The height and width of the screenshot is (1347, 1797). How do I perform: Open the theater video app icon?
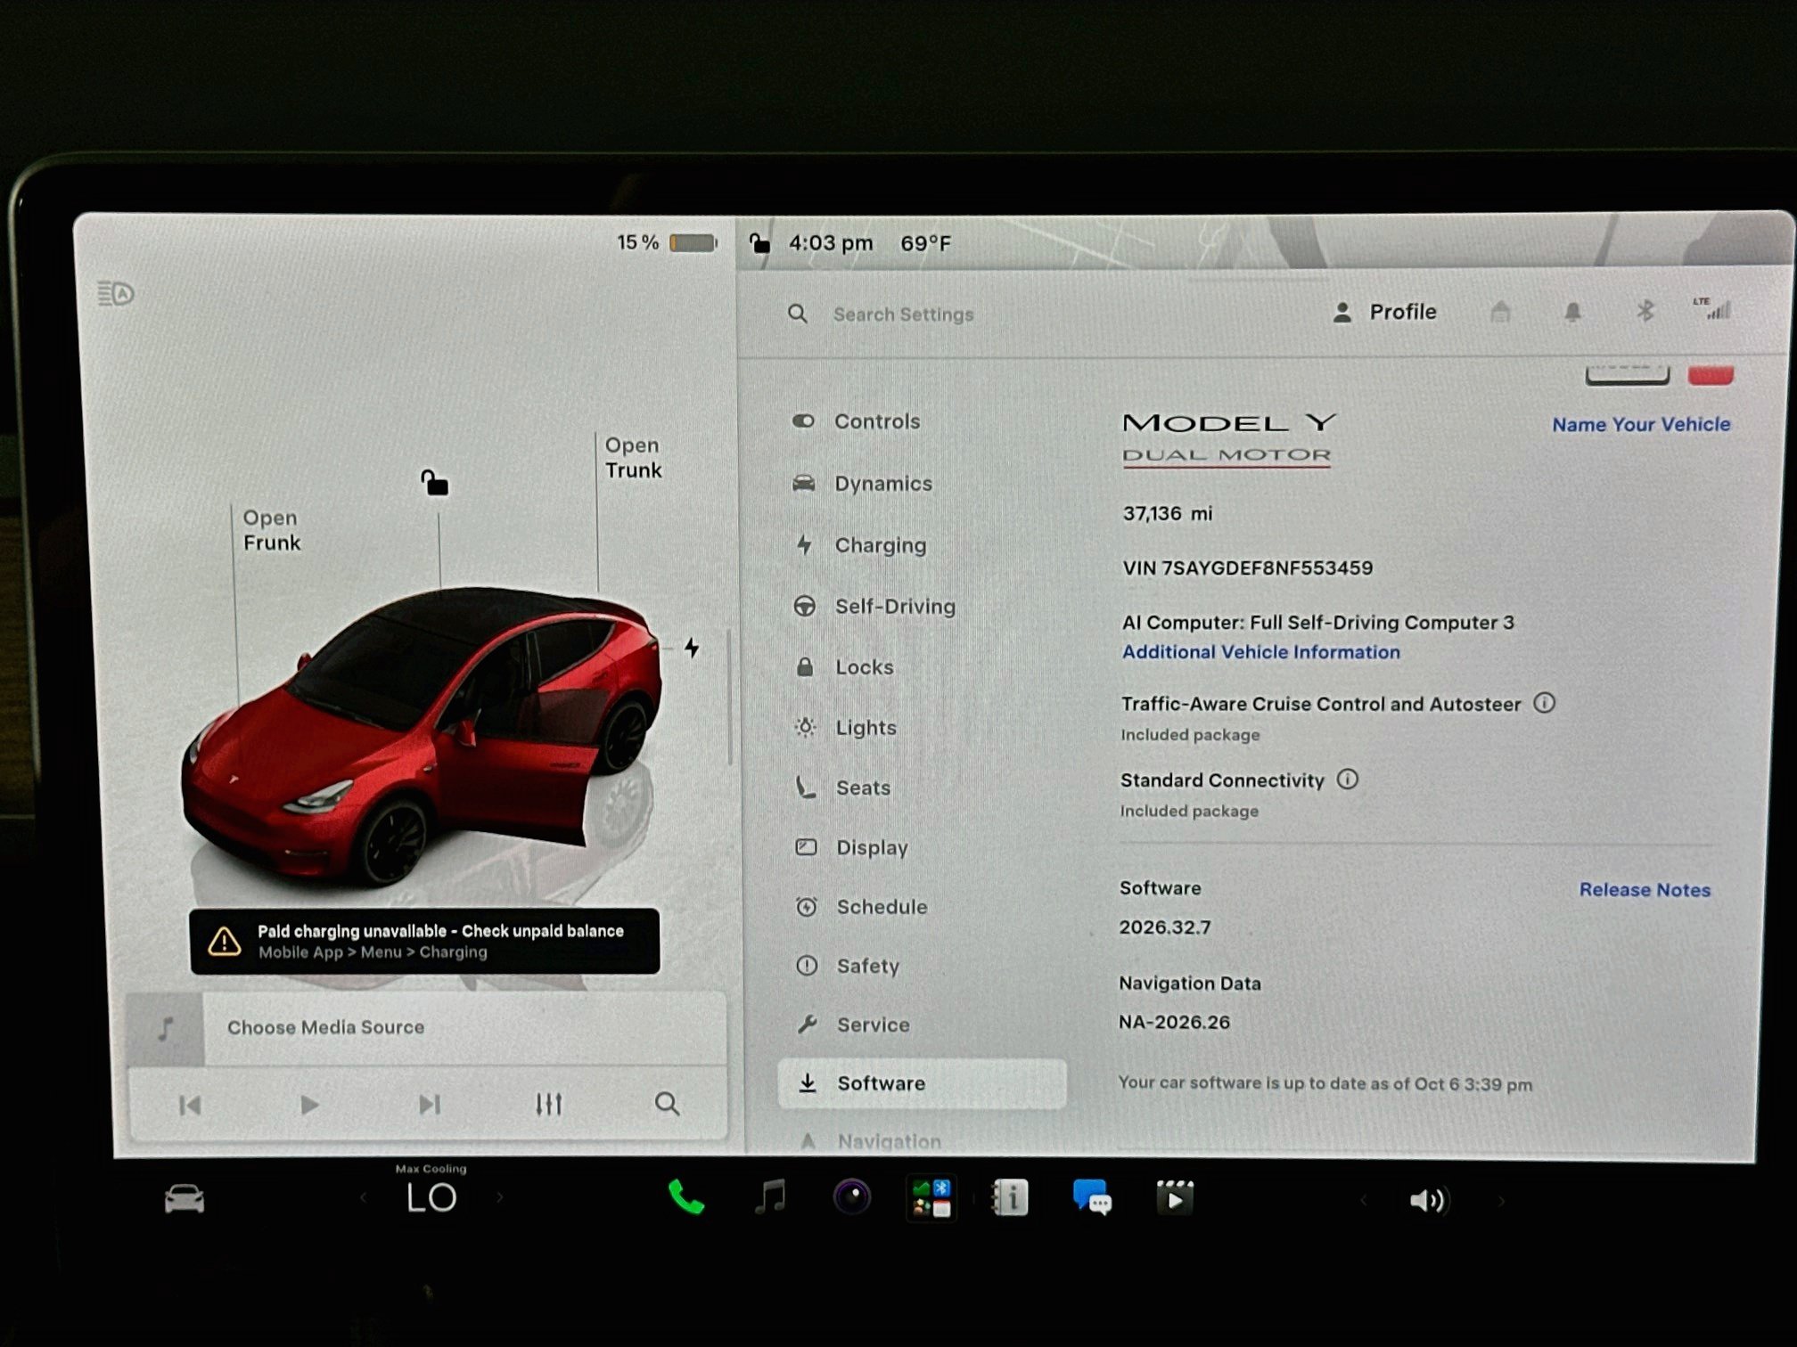1174,1198
